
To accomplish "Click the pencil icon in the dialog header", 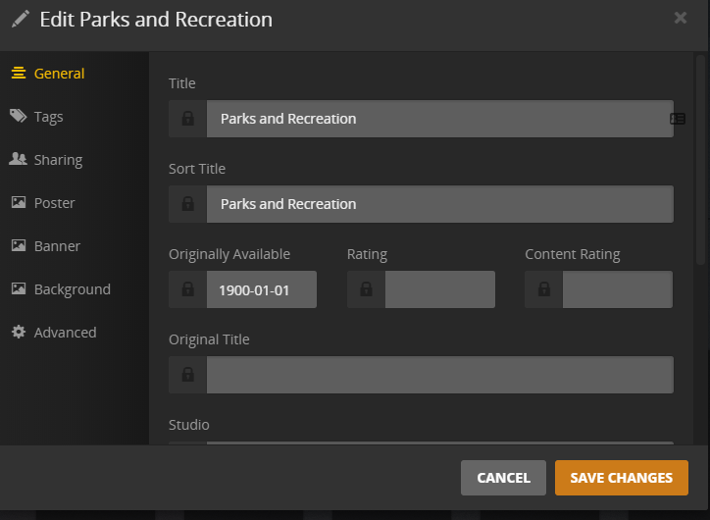I will click(20, 20).
